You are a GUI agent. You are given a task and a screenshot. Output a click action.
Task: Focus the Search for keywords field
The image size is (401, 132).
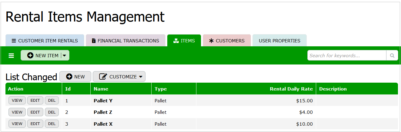tap(346, 56)
